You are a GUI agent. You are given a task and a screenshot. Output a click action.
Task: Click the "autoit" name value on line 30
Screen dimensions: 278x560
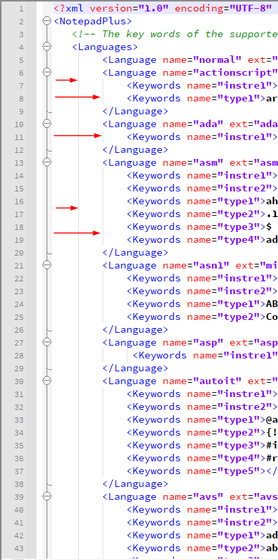pos(217,381)
